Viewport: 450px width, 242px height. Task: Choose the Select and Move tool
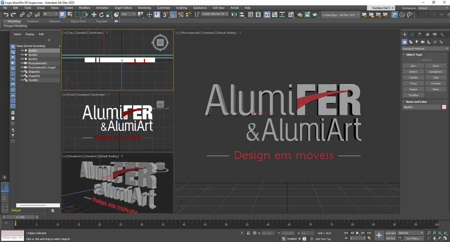pos(94,14)
